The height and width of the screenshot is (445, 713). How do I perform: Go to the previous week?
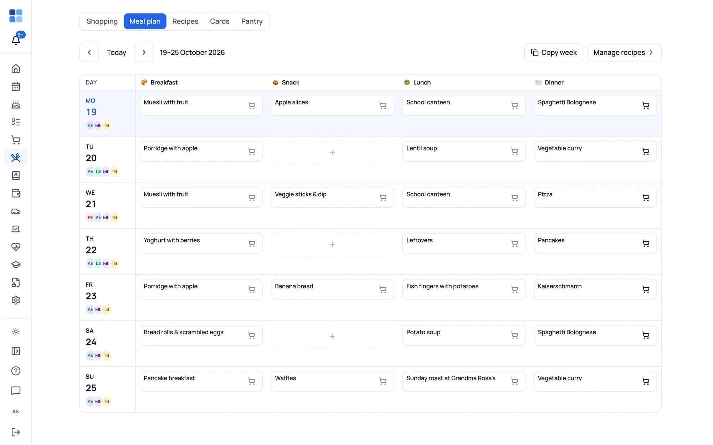[89, 52]
